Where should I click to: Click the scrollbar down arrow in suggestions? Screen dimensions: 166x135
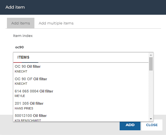151,119
